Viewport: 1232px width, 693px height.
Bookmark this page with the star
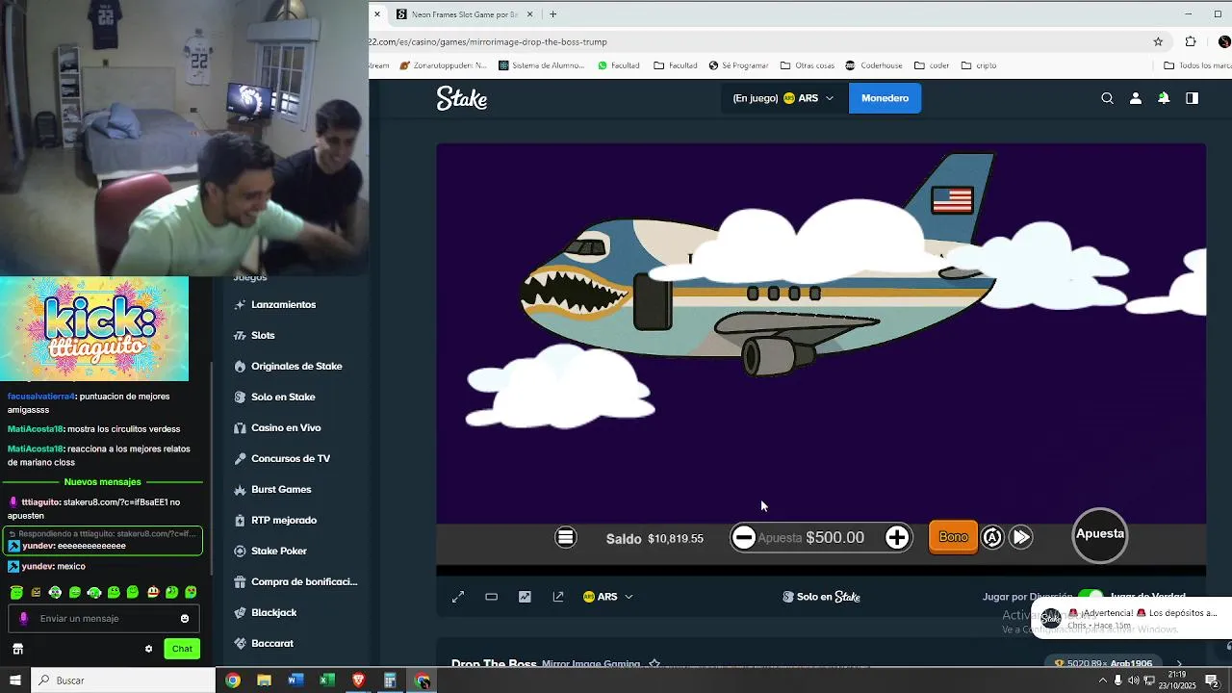coord(1158,41)
